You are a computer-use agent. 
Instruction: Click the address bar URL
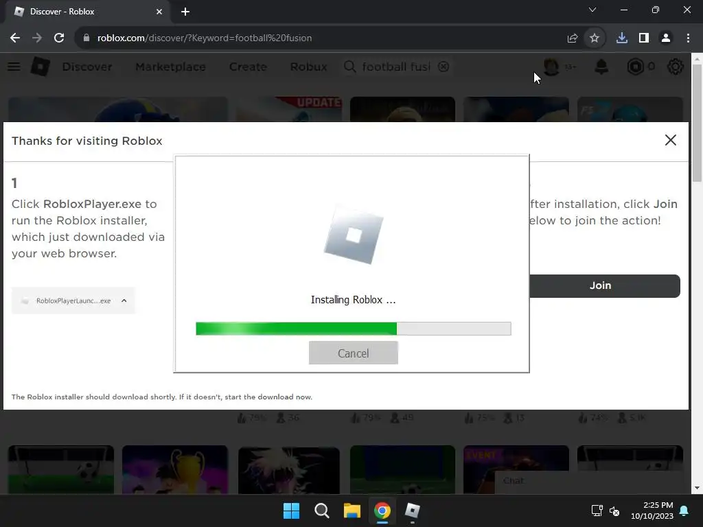click(x=205, y=38)
